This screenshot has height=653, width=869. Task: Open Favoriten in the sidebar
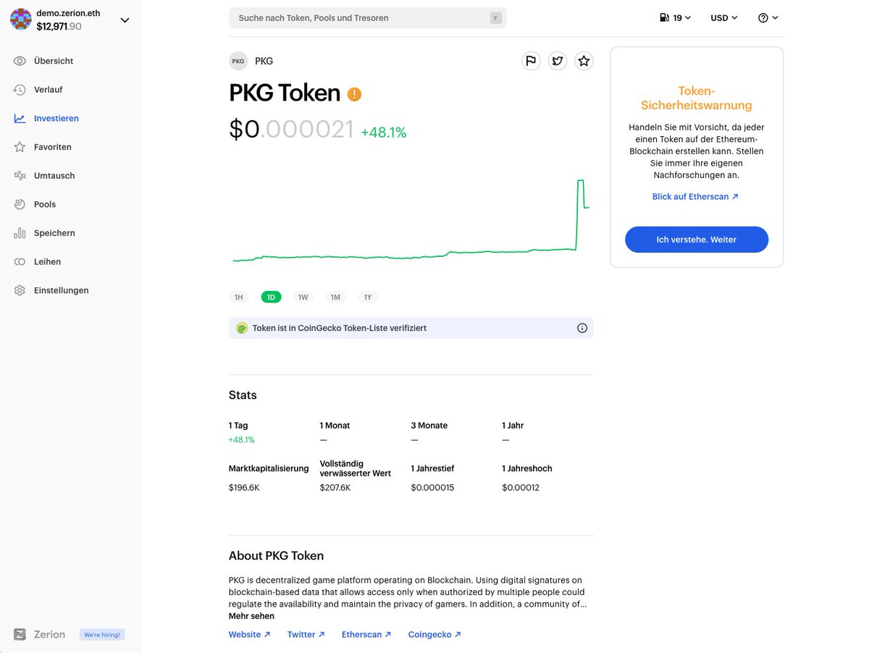53,147
